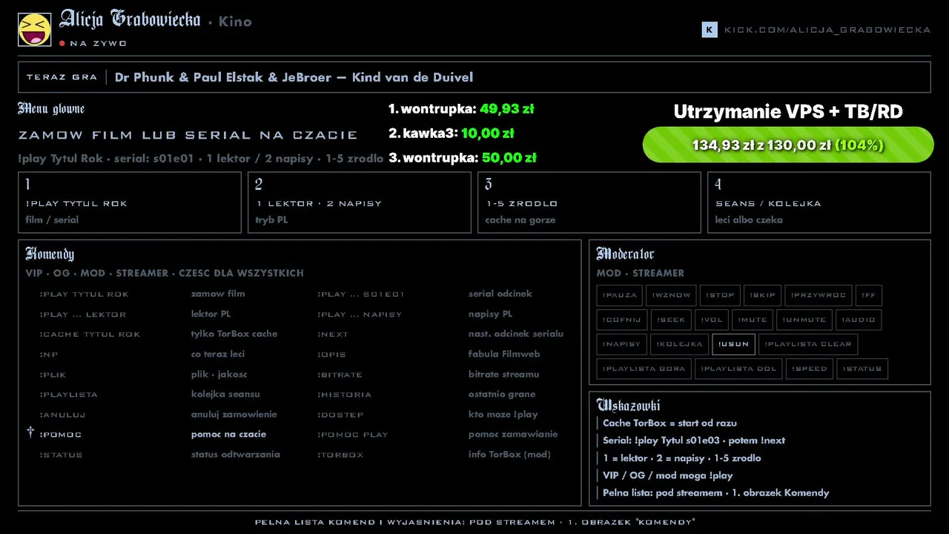Screen dimensions: 949x534
Task: Select the !PLAYLISTA command in Komendy list
Action: click(68, 395)
